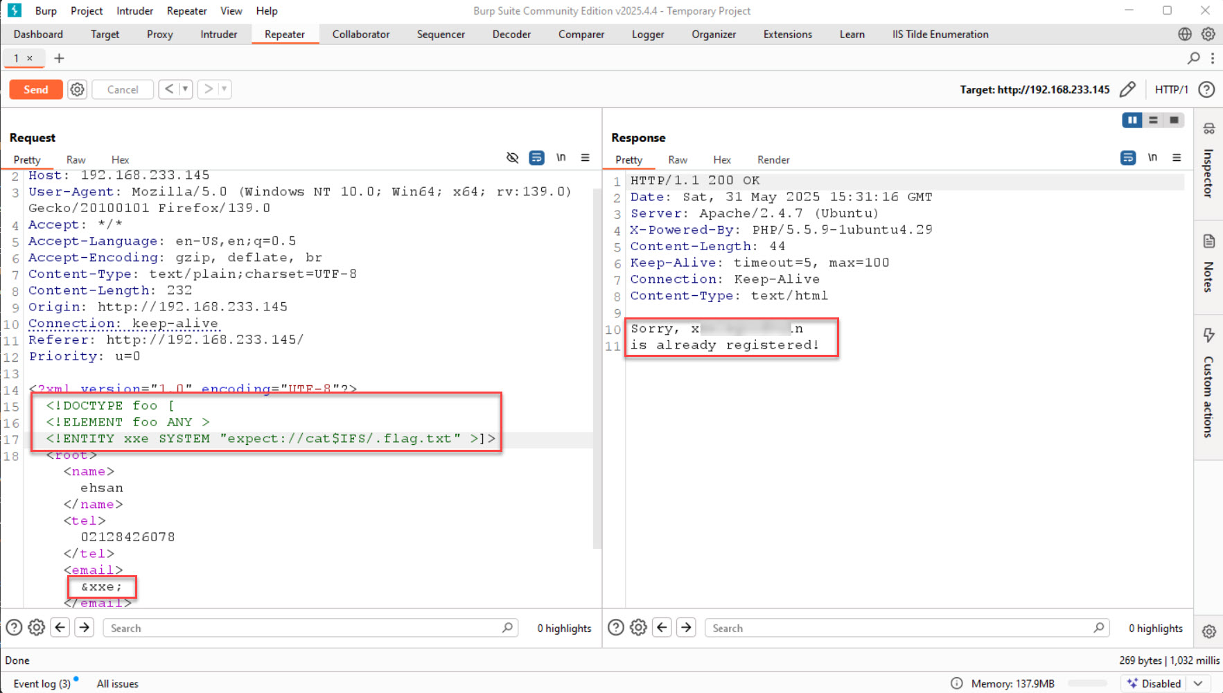The height and width of the screenshot is (693, 1223).
Task: Open IIS Tilde Enumeration extension tab
Action: [x=940, y=34]
